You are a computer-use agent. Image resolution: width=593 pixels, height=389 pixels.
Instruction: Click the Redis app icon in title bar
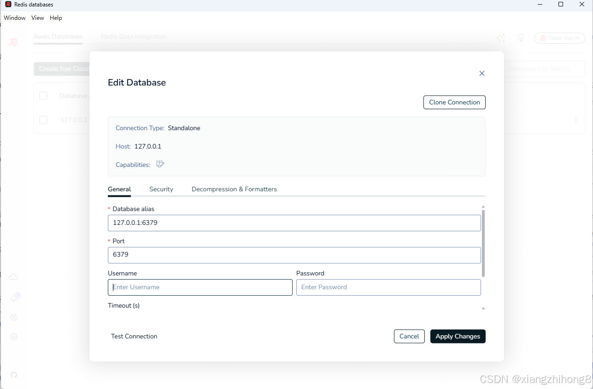pos(8,5)
